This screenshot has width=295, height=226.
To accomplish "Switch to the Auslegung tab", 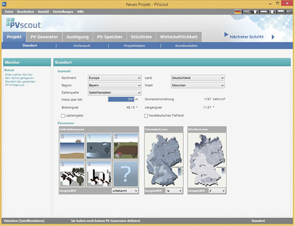I will pos(78,37).
